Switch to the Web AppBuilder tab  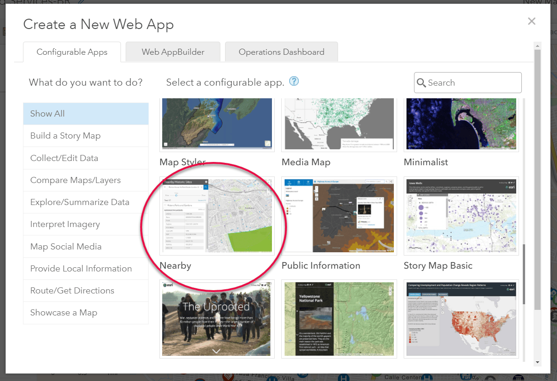click(173, 52)
